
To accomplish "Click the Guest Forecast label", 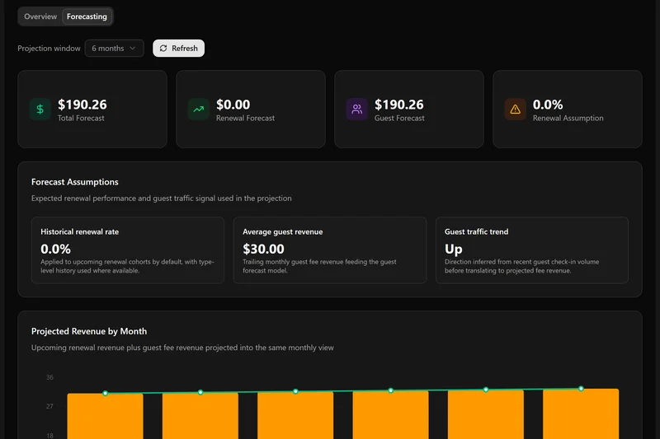I will tap(399, 118).
